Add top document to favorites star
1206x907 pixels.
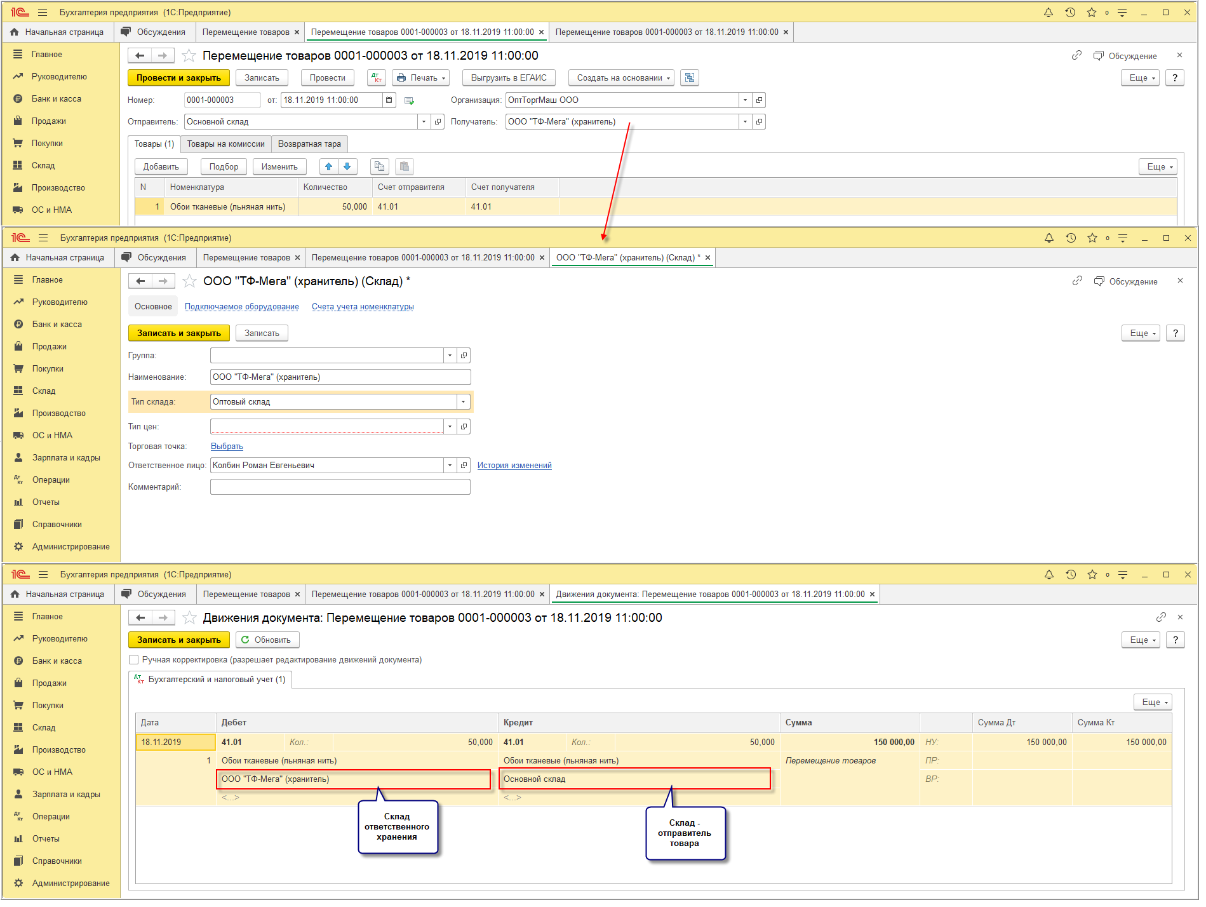(189, 56)
